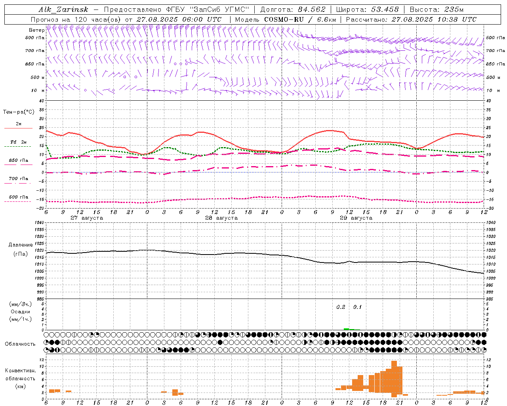The height and width of the screenshot is (406, 507).
Task: Click the computed timestamp 27.08.2025 10:38 UTC
Action: coord(434,19)
